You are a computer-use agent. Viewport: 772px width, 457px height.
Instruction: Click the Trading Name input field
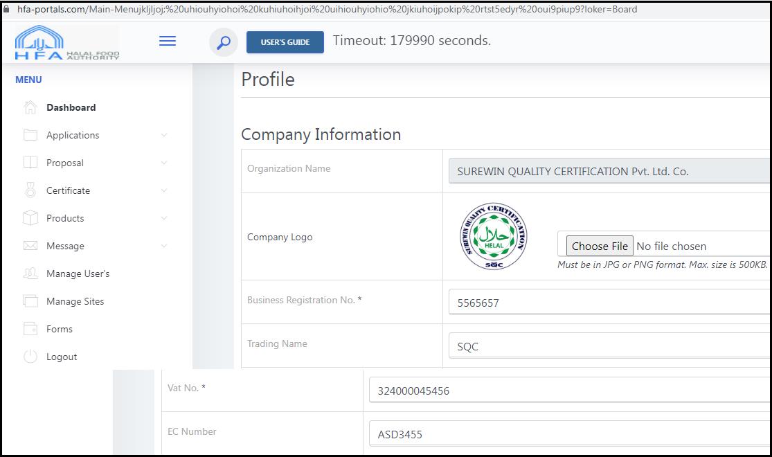(608, 346)
